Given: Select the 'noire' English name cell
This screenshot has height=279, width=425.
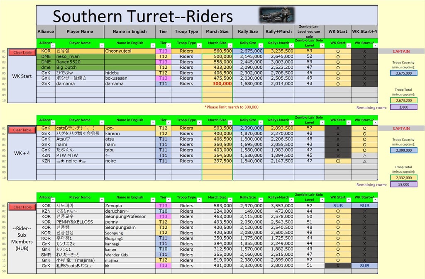Looking at the screenshot, I should 130,161.
